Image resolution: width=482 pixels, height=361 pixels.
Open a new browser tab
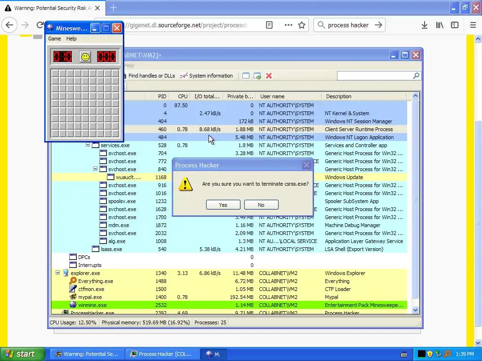(x=113, y=8)
